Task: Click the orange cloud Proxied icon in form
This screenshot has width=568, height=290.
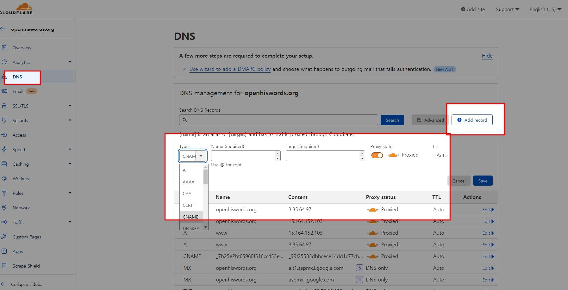Action: (x=393, y=155)
